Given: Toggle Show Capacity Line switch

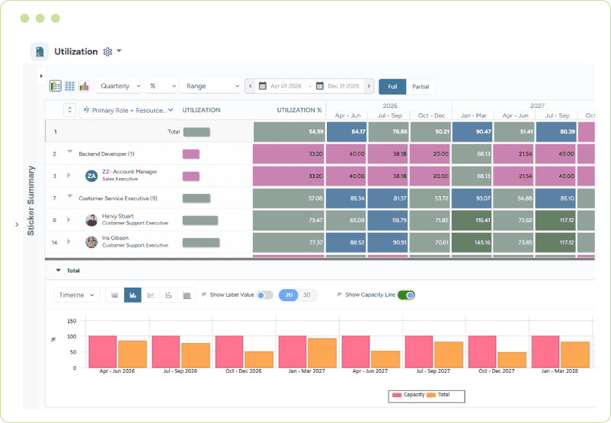Looking at the screenshot, I should coord(406,295).
